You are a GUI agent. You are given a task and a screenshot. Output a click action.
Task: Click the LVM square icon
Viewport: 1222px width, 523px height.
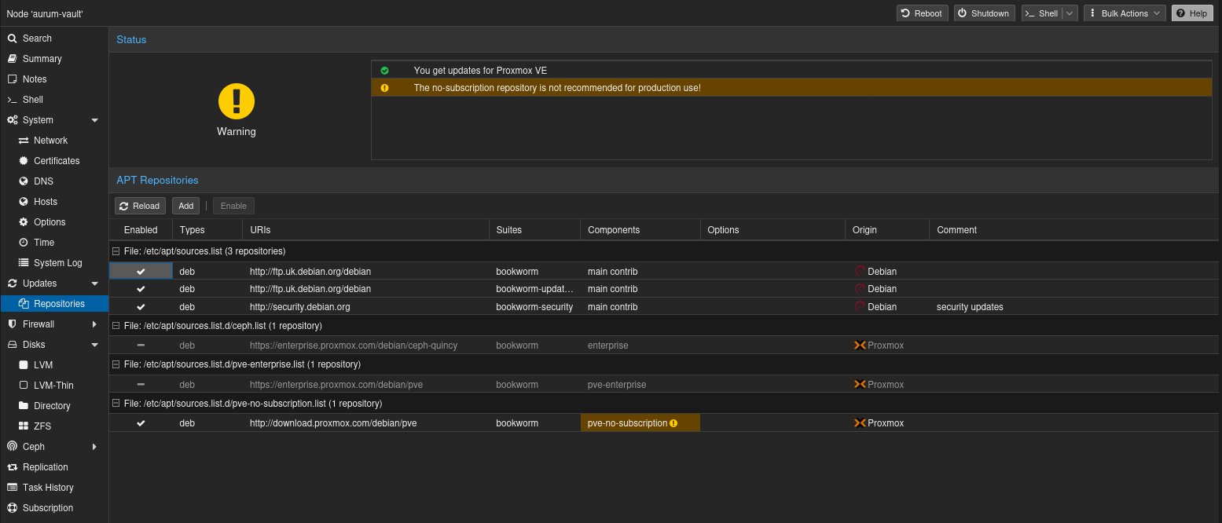pyautogui.click(x=24, y=365)
